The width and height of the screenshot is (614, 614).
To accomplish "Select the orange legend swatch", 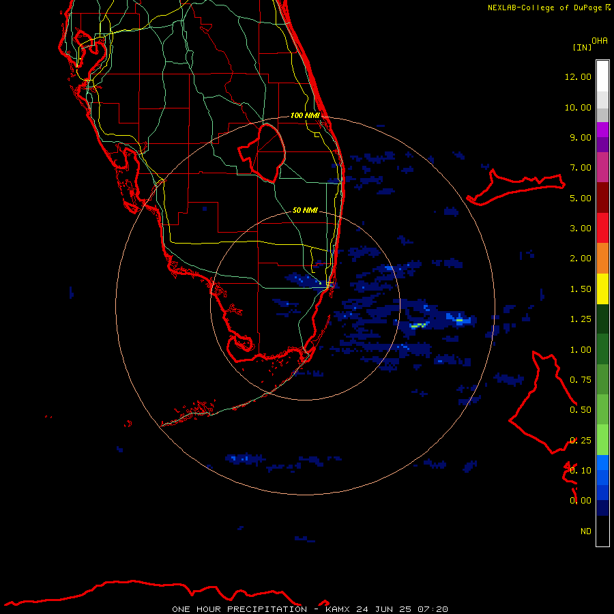I will pyautogui.click(x=602, y=259).
